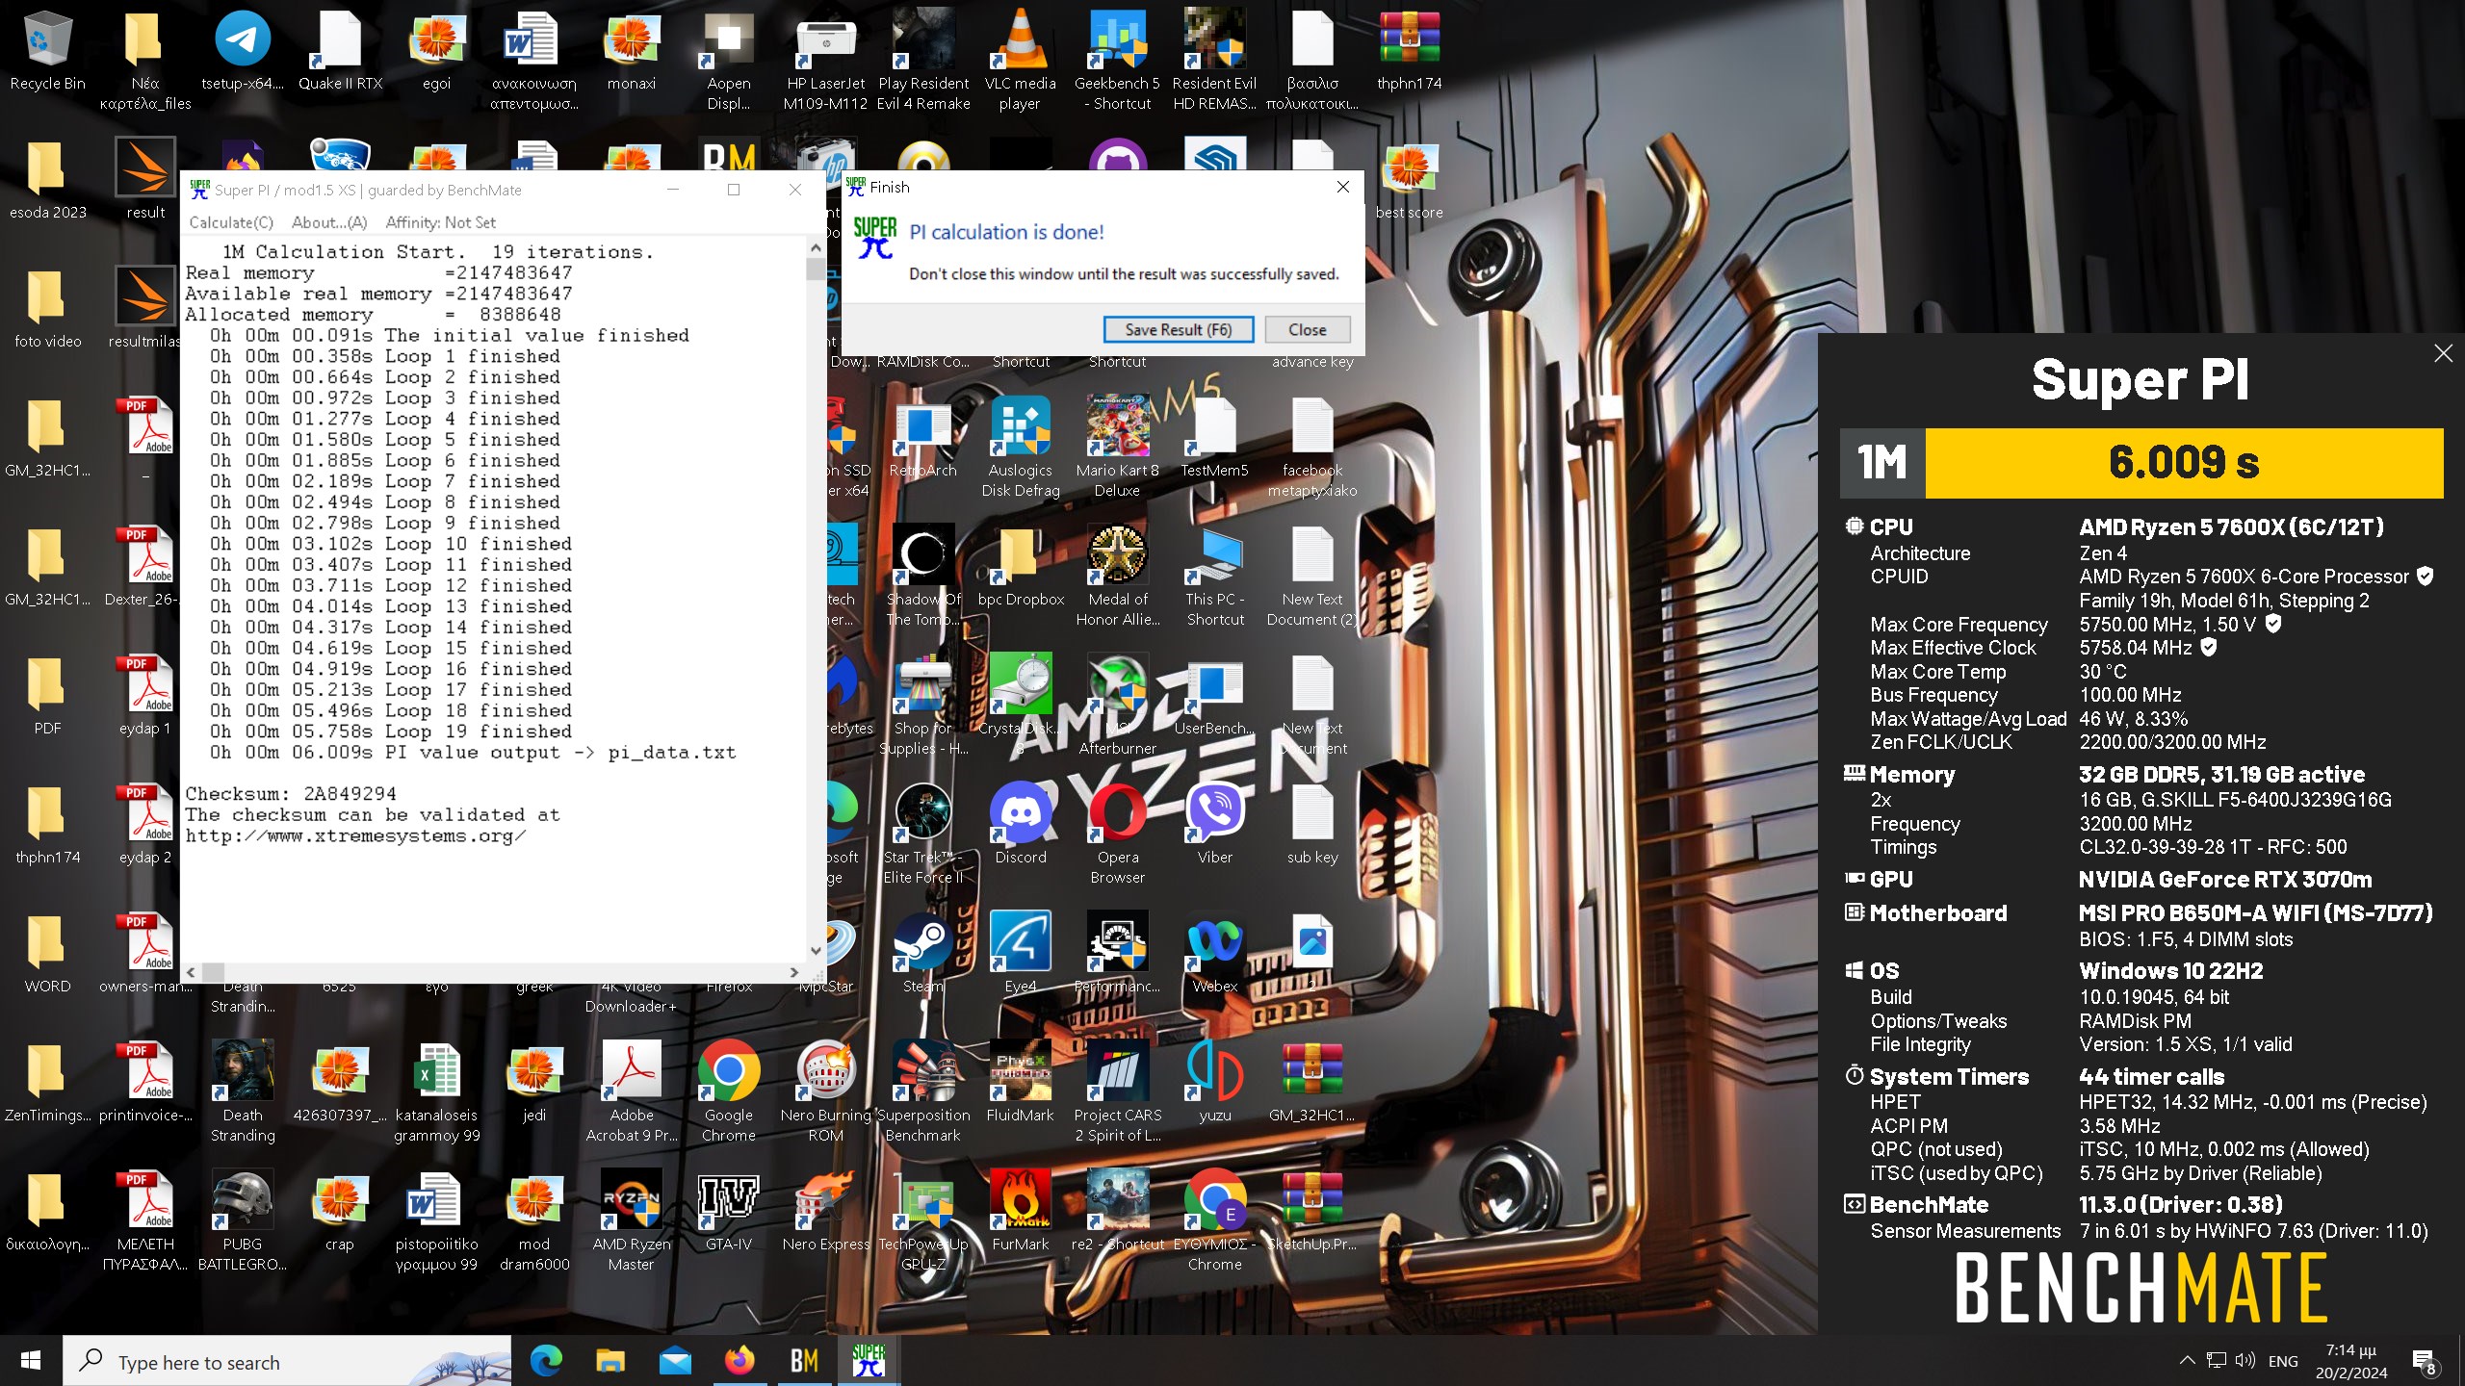This screenshot has height=1386, width=2465.
Task: Select yuzu emulator icon
Action: point(1214,1083)
